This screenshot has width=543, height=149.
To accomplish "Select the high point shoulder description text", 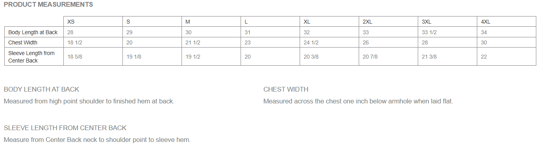I will [x=89, y=101].
